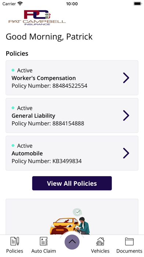Tap the Auto Claim document icon
This screenshot has height=257, width=144.
tap(44, 241)
